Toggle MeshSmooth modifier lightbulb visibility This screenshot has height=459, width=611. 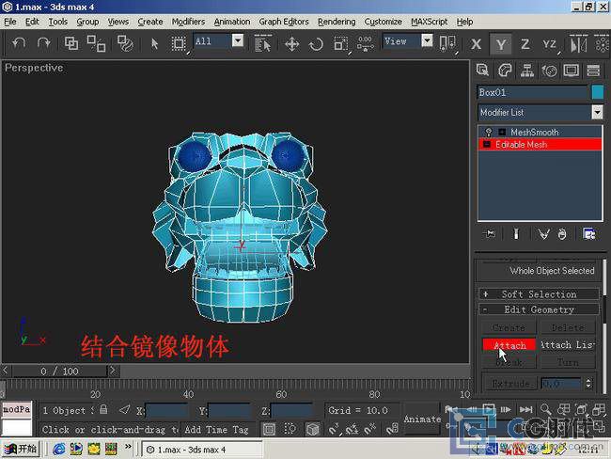pos(488,132)
